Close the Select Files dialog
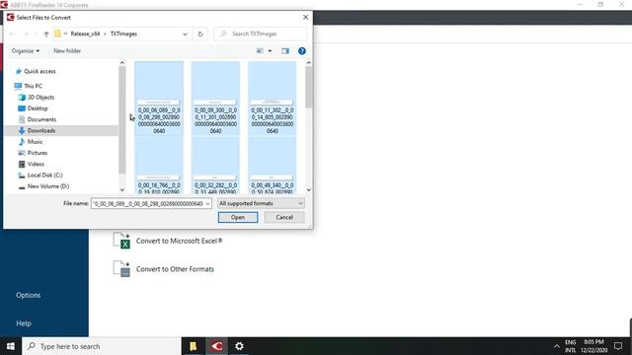The image size is (632, 355). pyautogui.click(x=305, y=18)
